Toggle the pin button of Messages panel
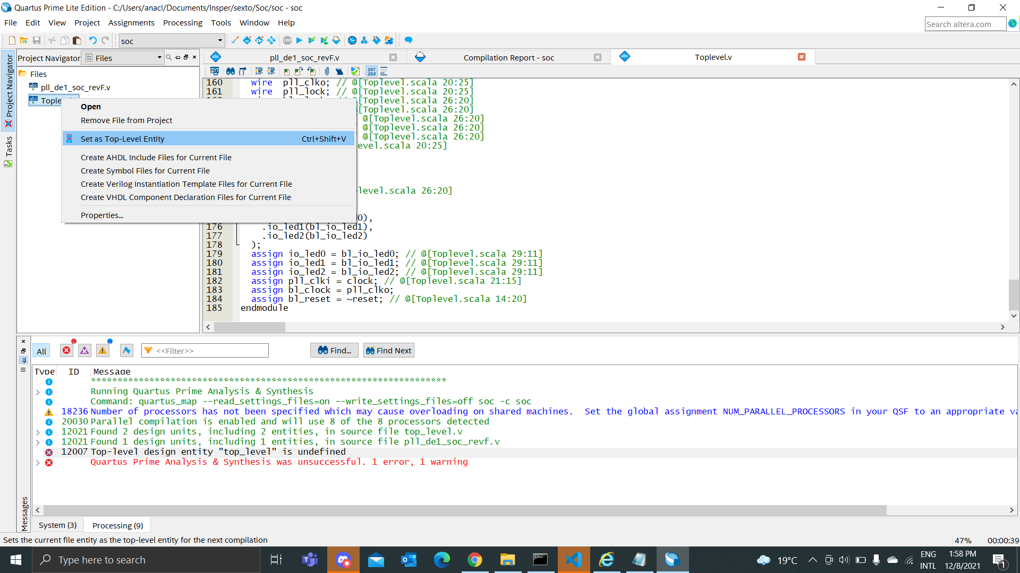1020x573 pixels. [x=23, y=360]
